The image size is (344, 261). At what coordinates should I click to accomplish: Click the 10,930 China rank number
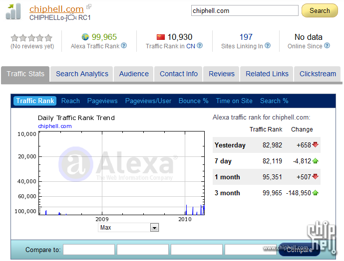point(180,37)
